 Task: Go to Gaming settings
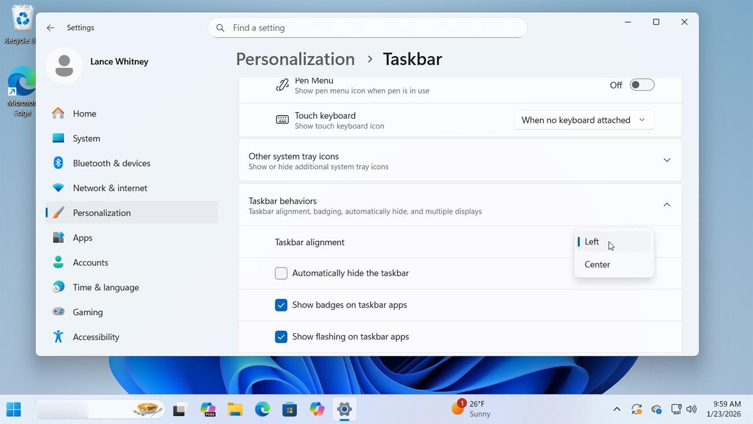[131, 312]
